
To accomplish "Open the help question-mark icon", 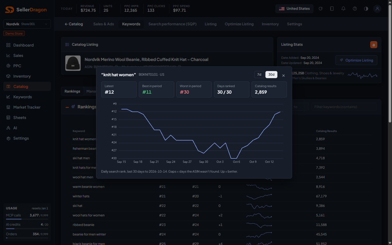I will click(x=355, y=9).
